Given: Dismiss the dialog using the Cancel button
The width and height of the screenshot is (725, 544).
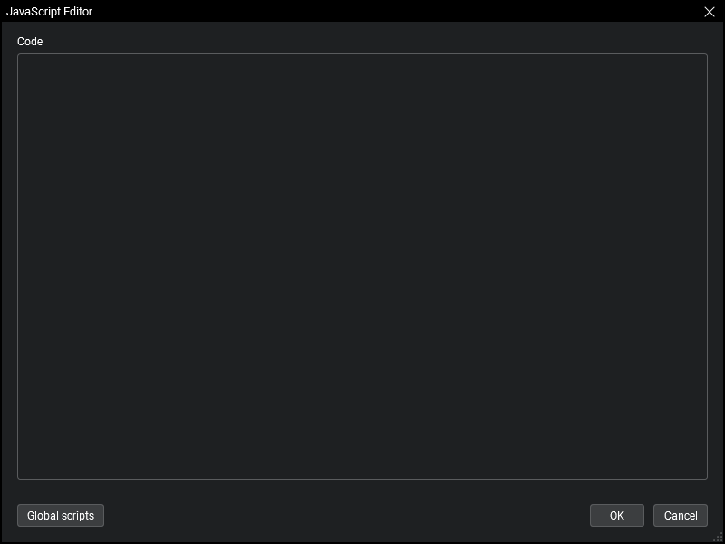Looking at the screenshot, I should point(681,515).
